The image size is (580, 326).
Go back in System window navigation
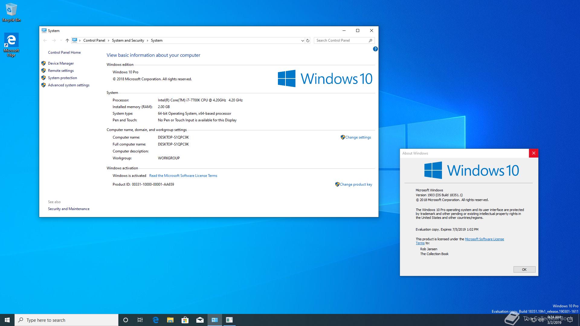(x=45, y=40)
